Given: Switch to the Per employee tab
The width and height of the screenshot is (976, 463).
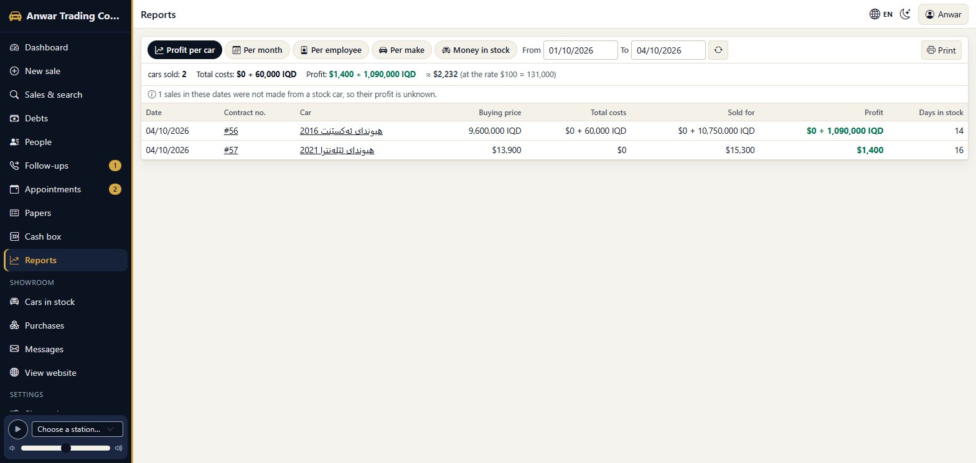Looking at the screenshot, I should tap(331, 50).
